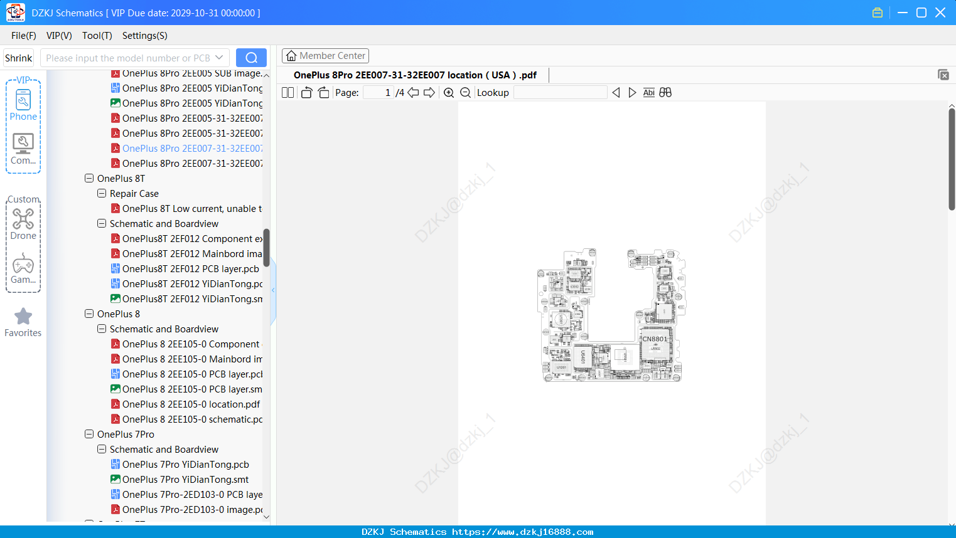This screenshot has height=538, width=956.
Task: Close the open PDF with the tab close icon
Action: tap(943, 75)
